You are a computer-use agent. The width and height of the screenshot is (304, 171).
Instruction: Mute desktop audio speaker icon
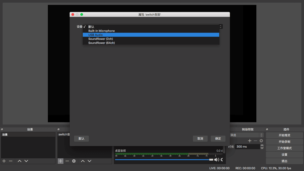[x=217, y=160]
